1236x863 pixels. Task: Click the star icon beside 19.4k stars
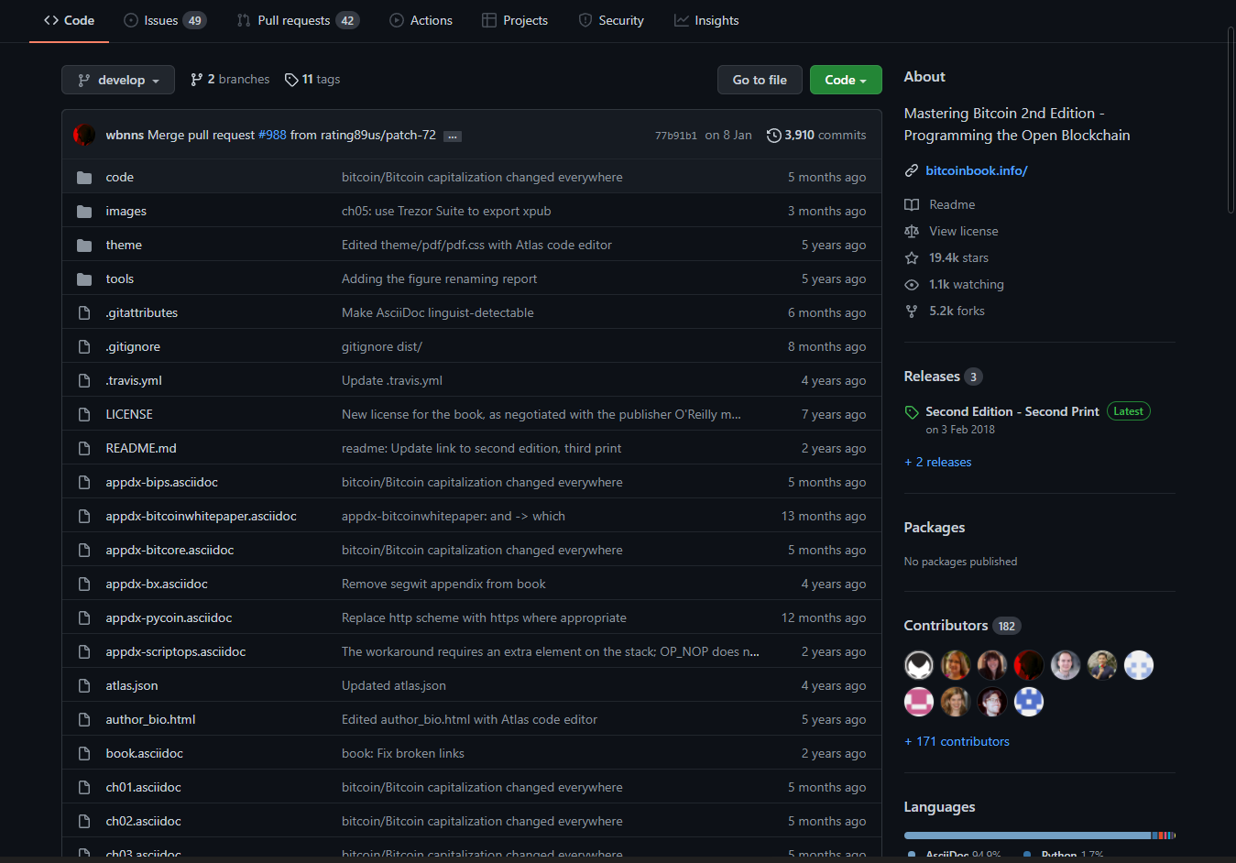coord(912,257)
